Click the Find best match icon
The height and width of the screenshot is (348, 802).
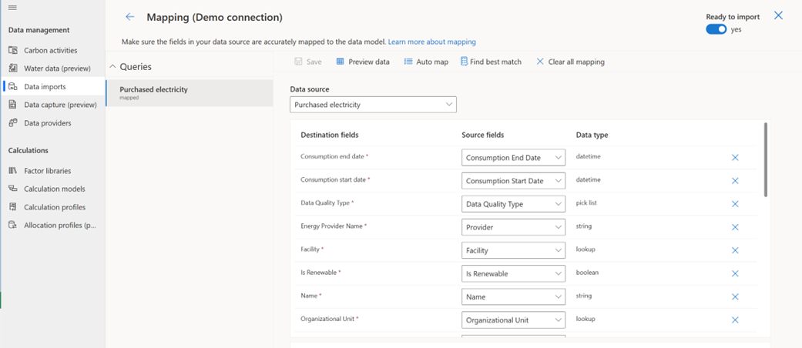click(x=464, y=62)
